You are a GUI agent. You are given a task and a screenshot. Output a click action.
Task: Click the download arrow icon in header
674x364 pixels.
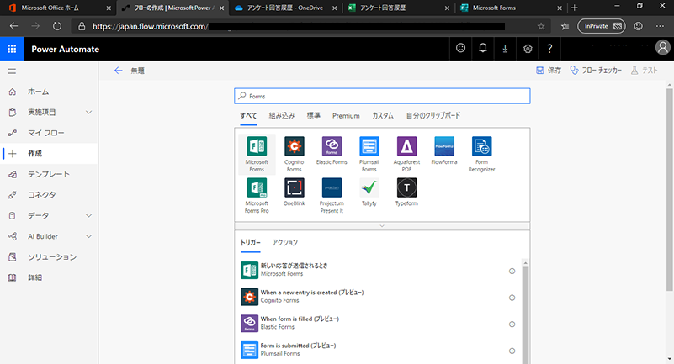(x=505, y=49)
